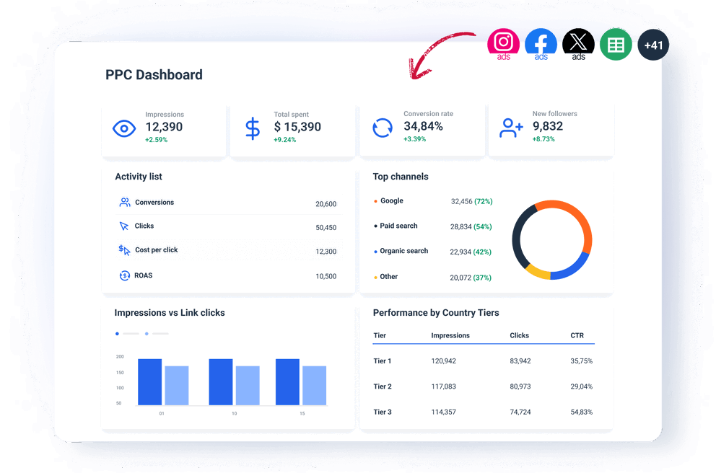716x473 pixels.
Task: Click the X Ads icon
Action: click(x=578, y=44)
